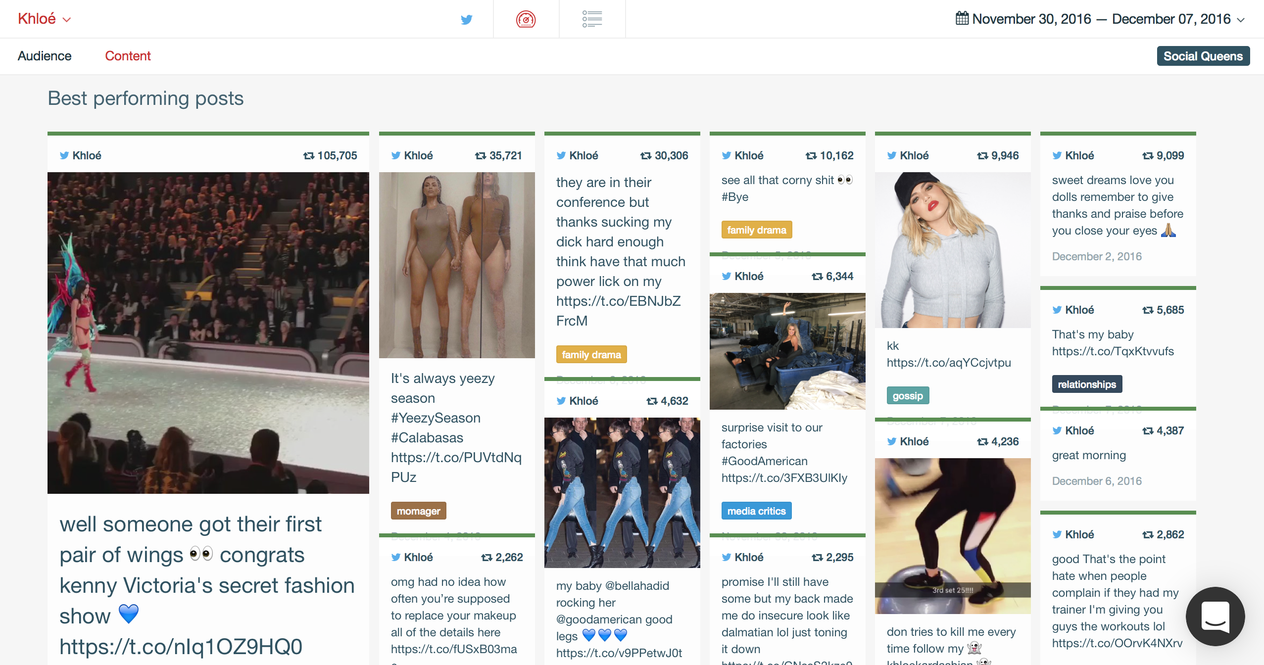This screenshot has width=1264, height=665.
Task: Open the chat support bubble
Action: coord(1215,616)
